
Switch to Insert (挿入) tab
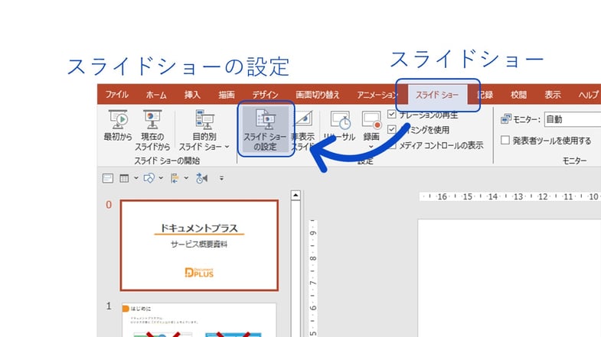pyautogui.click(x=192, y=95)
